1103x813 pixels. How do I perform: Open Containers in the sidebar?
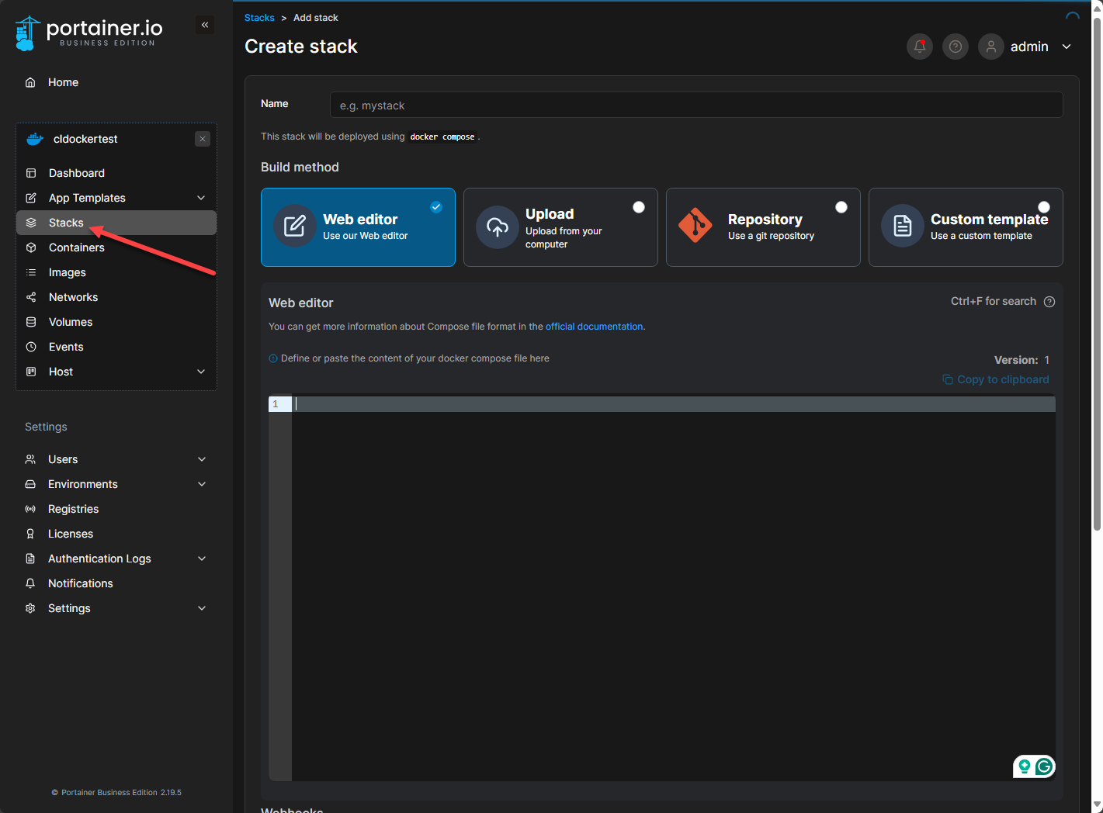[76, 247]
